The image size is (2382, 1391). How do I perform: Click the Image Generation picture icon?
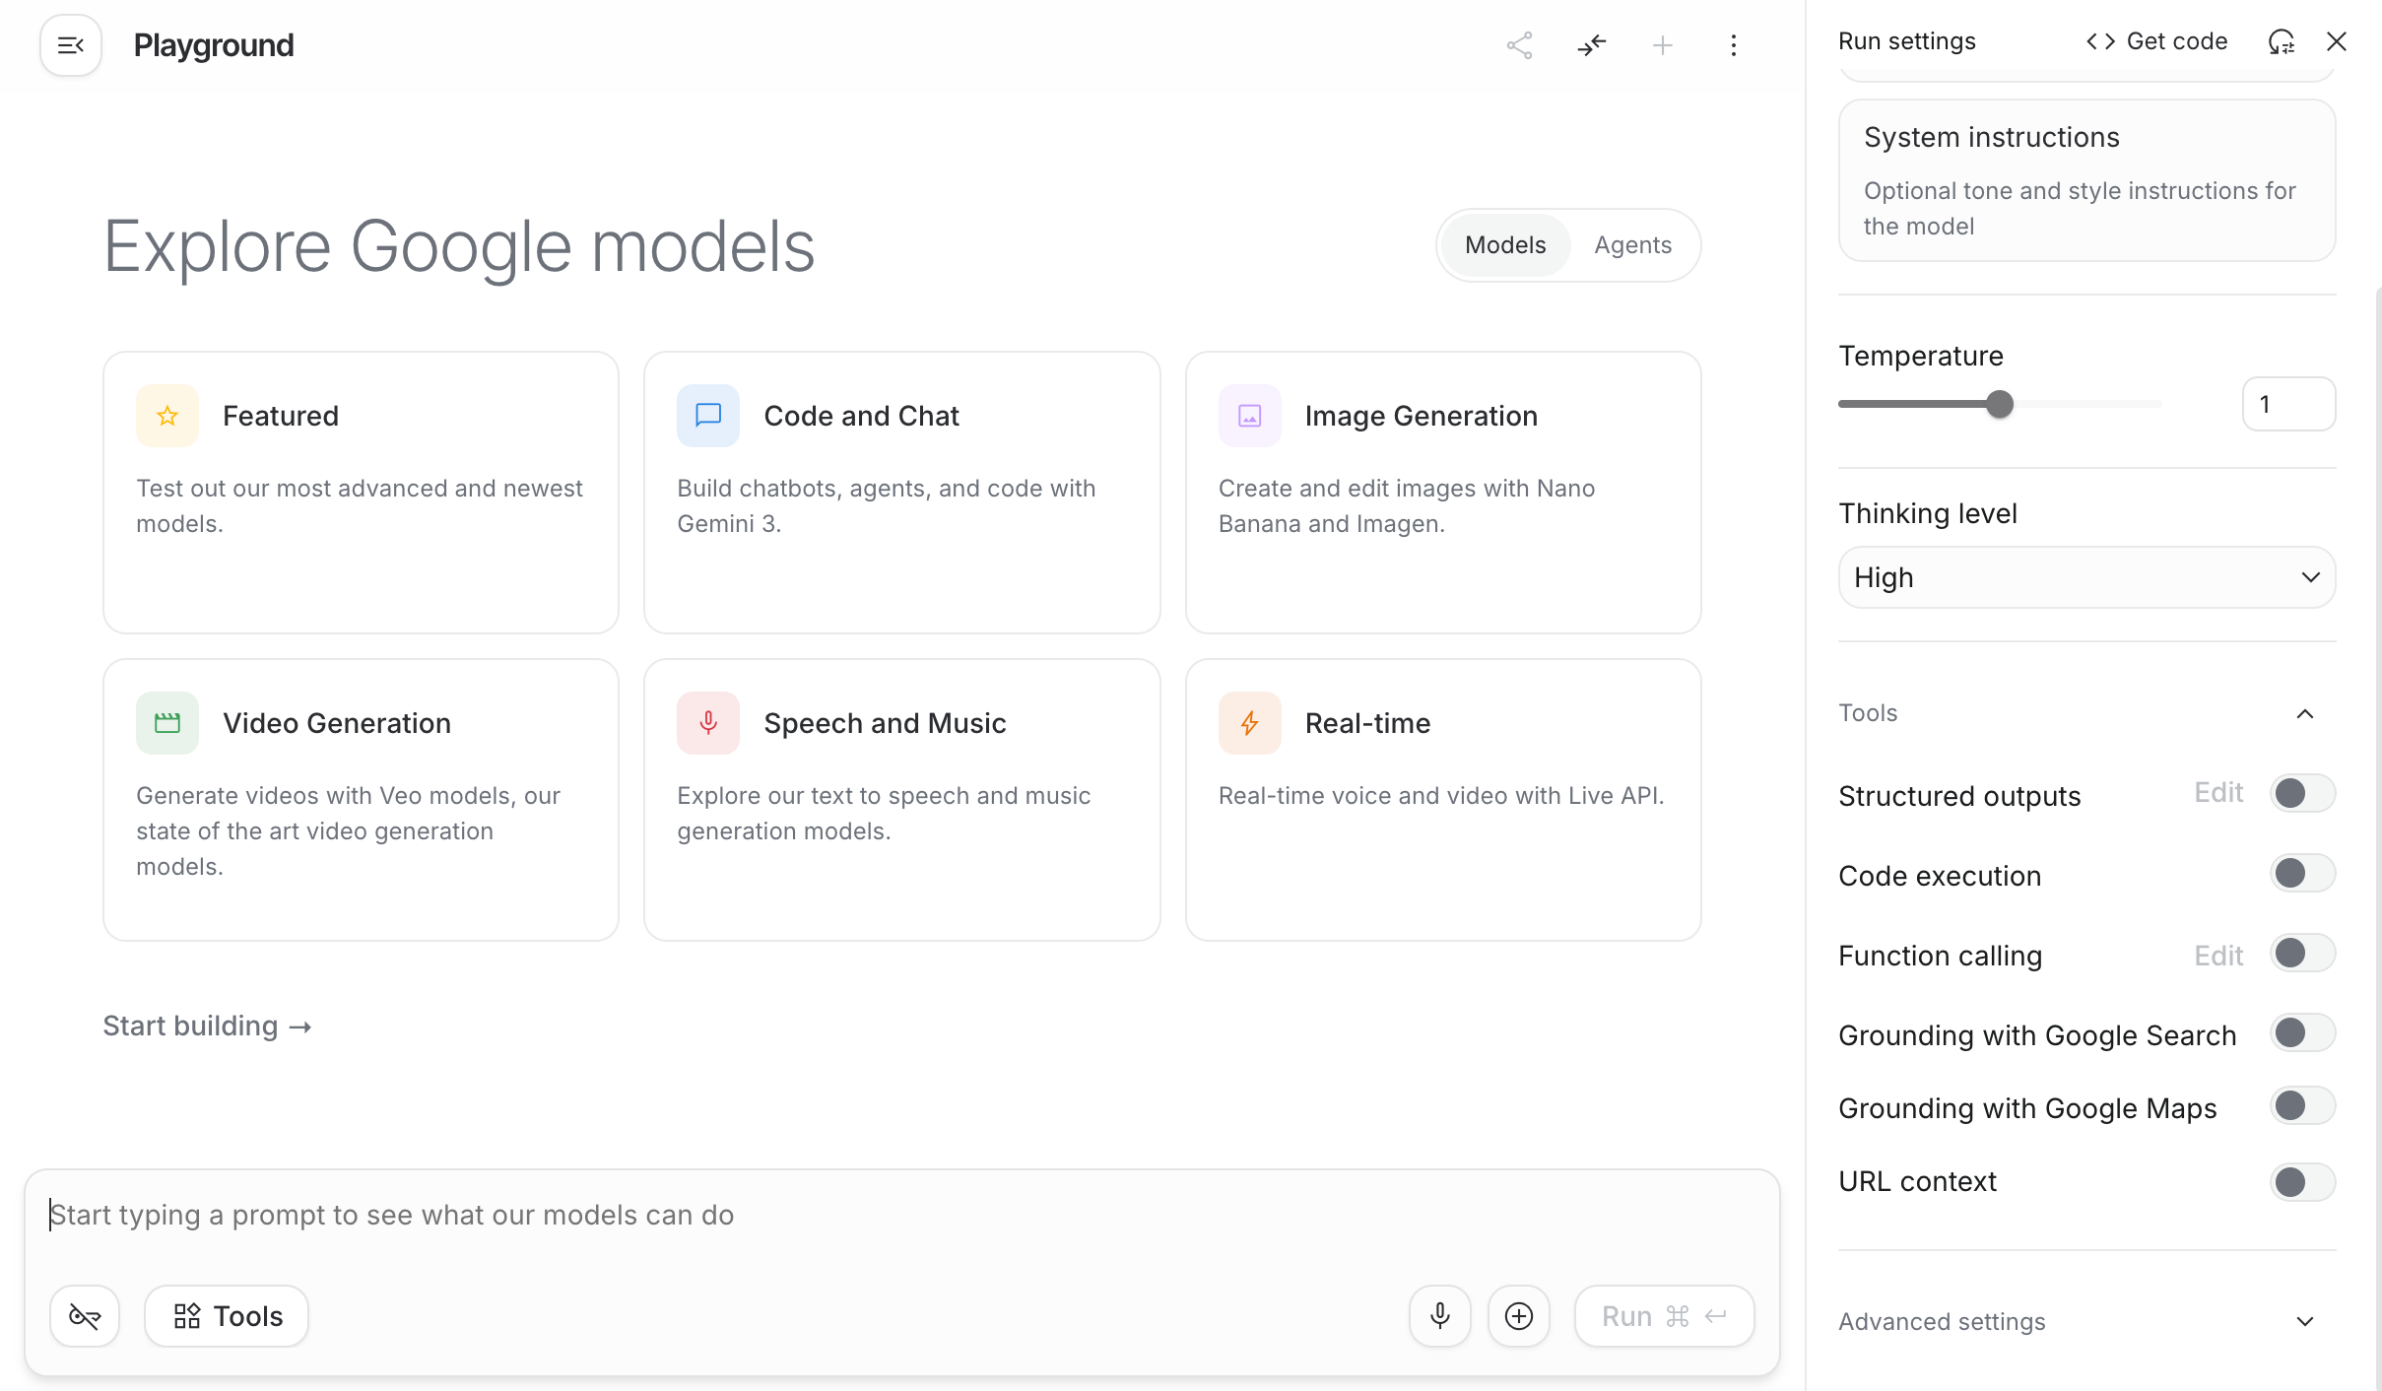point(1250,416)
